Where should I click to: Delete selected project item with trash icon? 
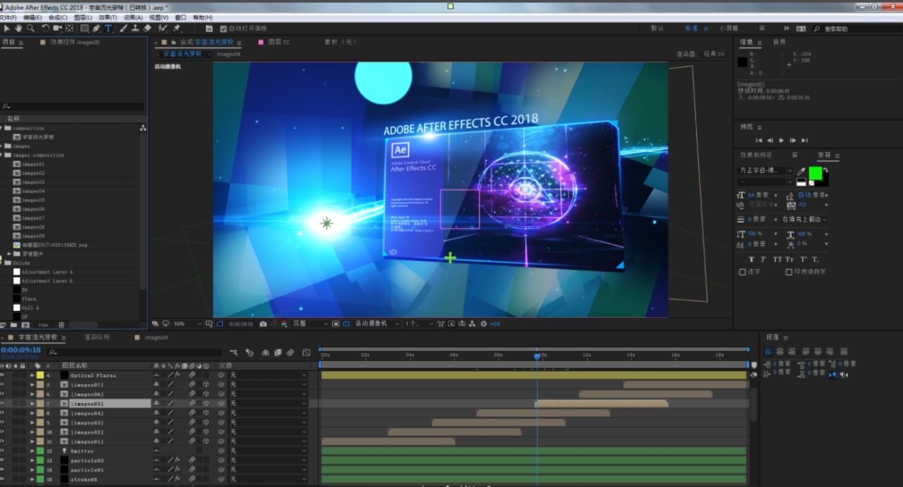[x=61, y=325]
